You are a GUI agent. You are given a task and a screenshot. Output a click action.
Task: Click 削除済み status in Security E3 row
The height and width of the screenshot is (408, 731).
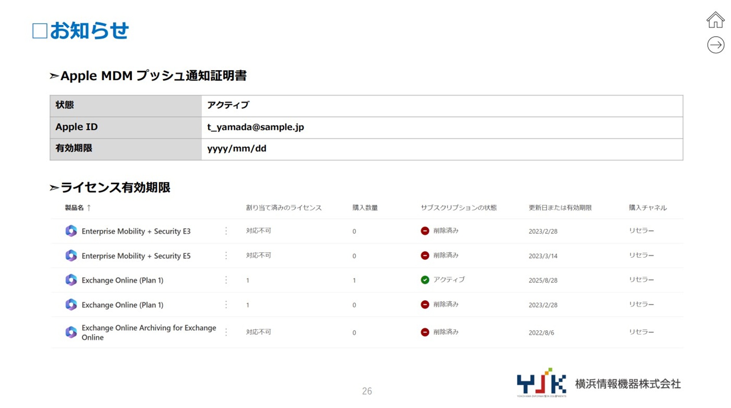coord(446,230)
